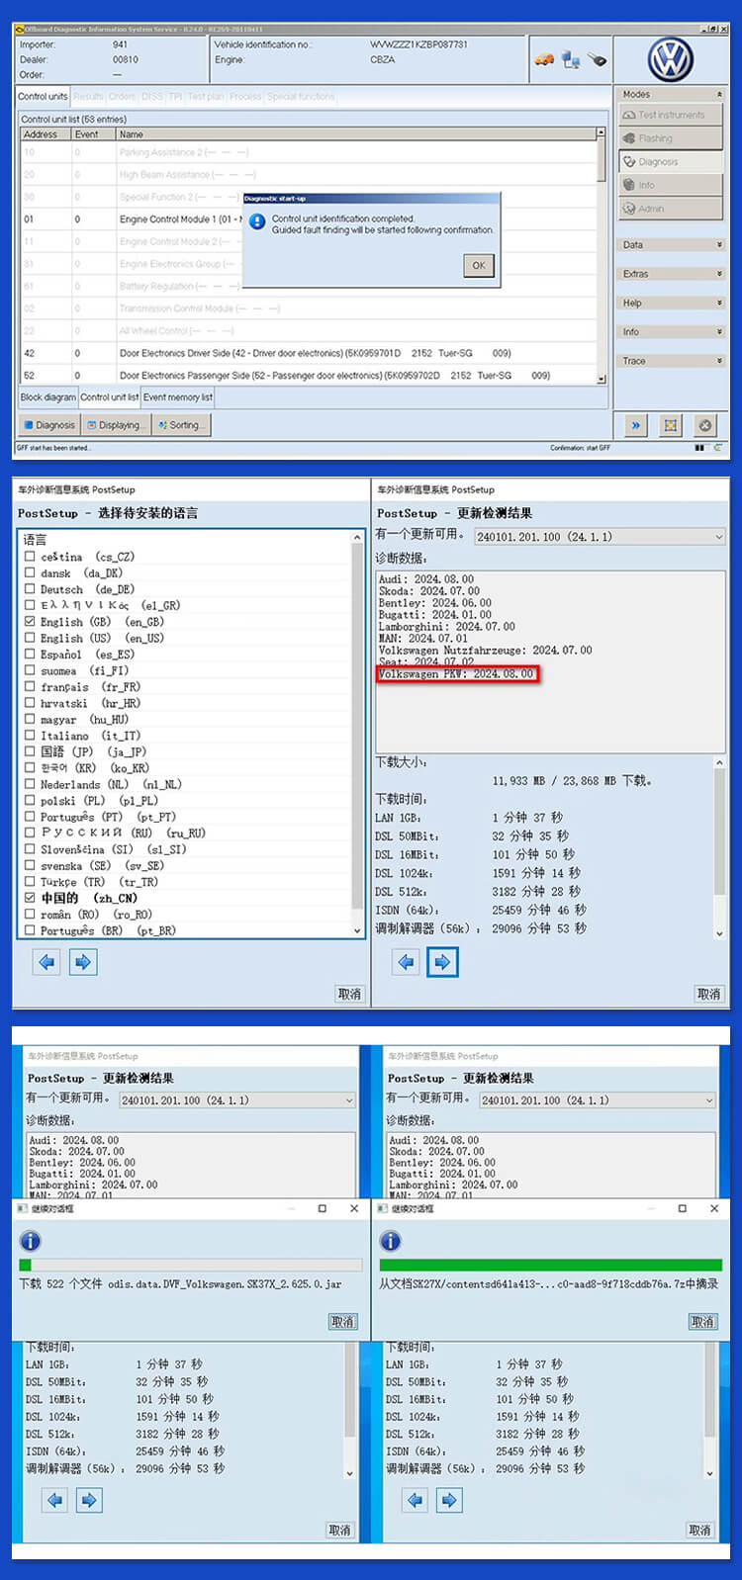This screenshot has height=1580, width=742.
Task: Click the double-arrow forward icon in ODIS
Action: point(635,425)
